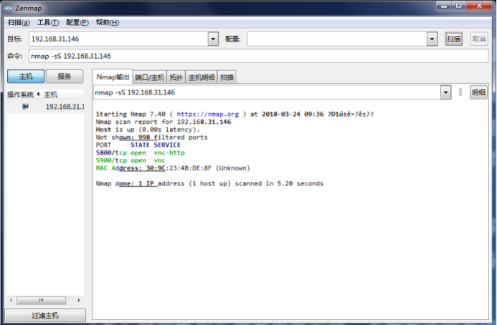Switch to the Nmap输出 tab
The width and height of the screenshot is (497, 325).
tap(113, 77)
